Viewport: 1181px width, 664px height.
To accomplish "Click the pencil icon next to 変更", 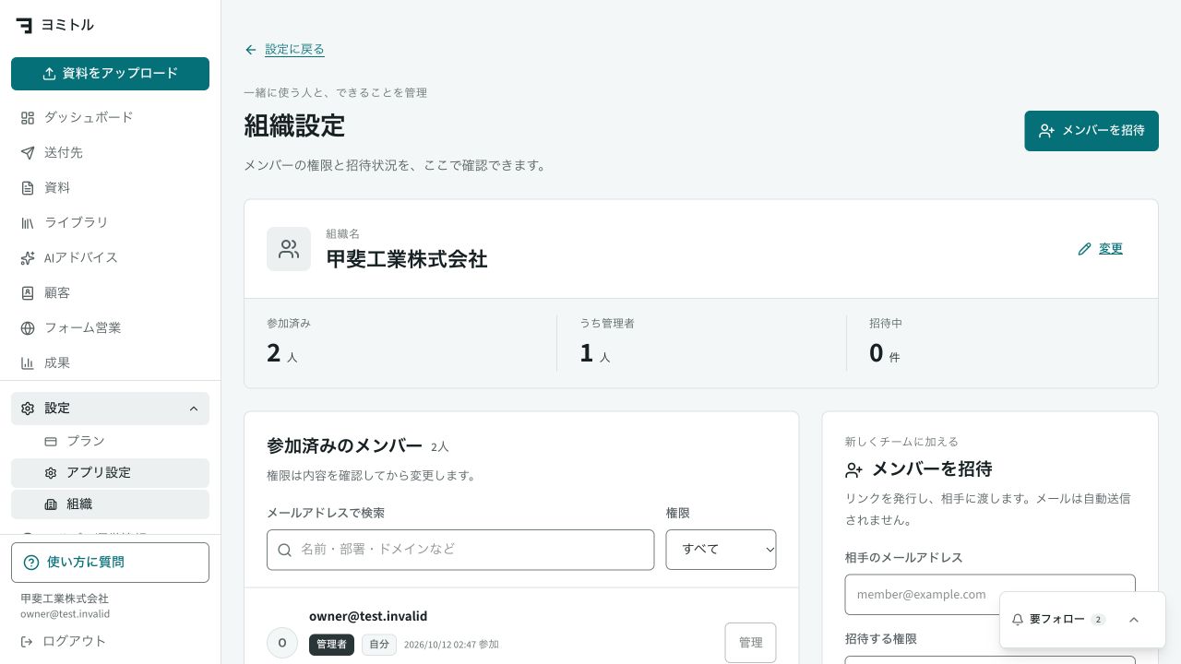I will coord(1085,249).
